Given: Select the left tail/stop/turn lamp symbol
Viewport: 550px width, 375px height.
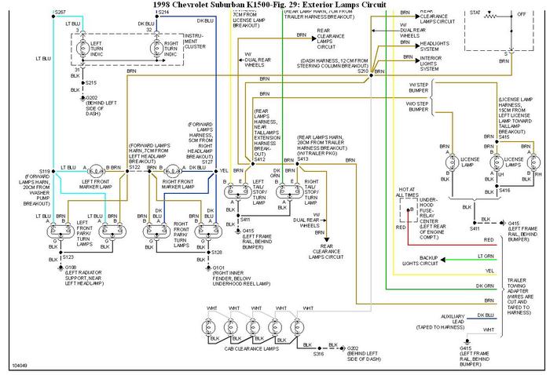Looking at the screenshot, I should click(x=237, y=192).
